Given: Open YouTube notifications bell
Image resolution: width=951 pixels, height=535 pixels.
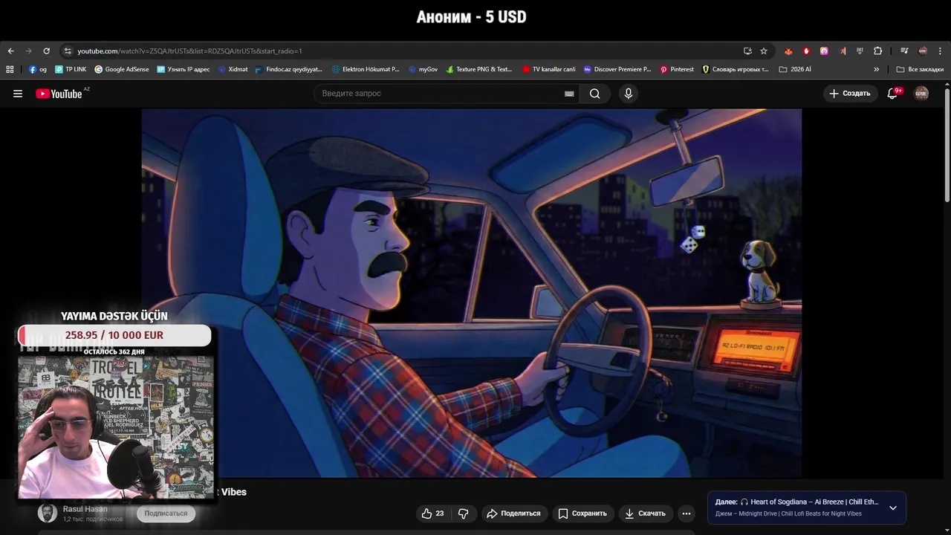Looking at the screenshot, I should (x=893, y=94).
